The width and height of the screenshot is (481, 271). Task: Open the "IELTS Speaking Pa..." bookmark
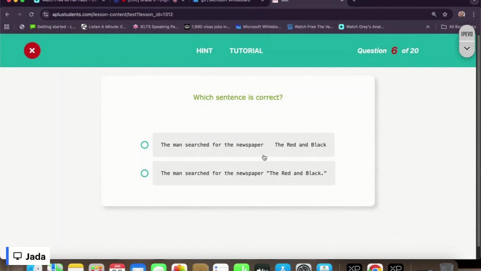pyautogui.click(x=156, y=27)
